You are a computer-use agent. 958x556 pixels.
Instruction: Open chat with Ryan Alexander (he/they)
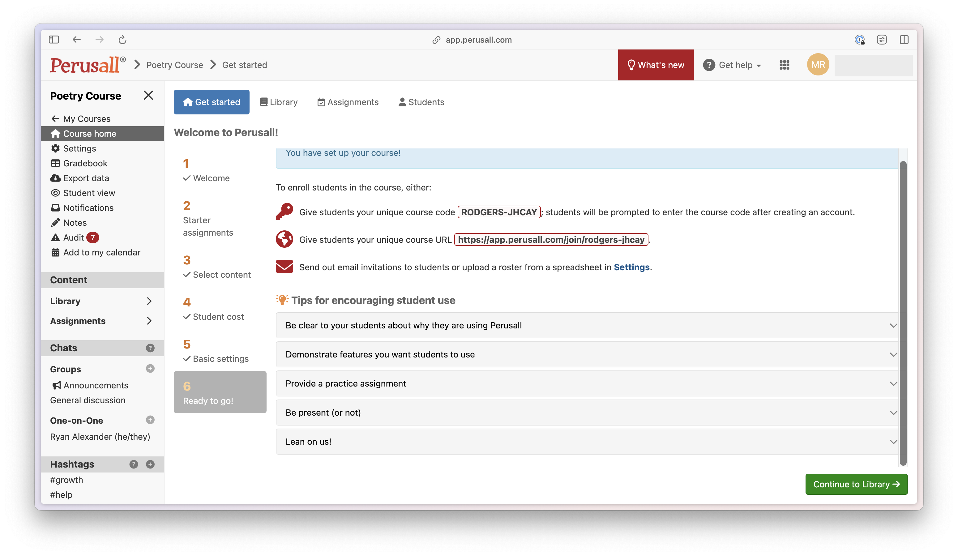point(100,437)
